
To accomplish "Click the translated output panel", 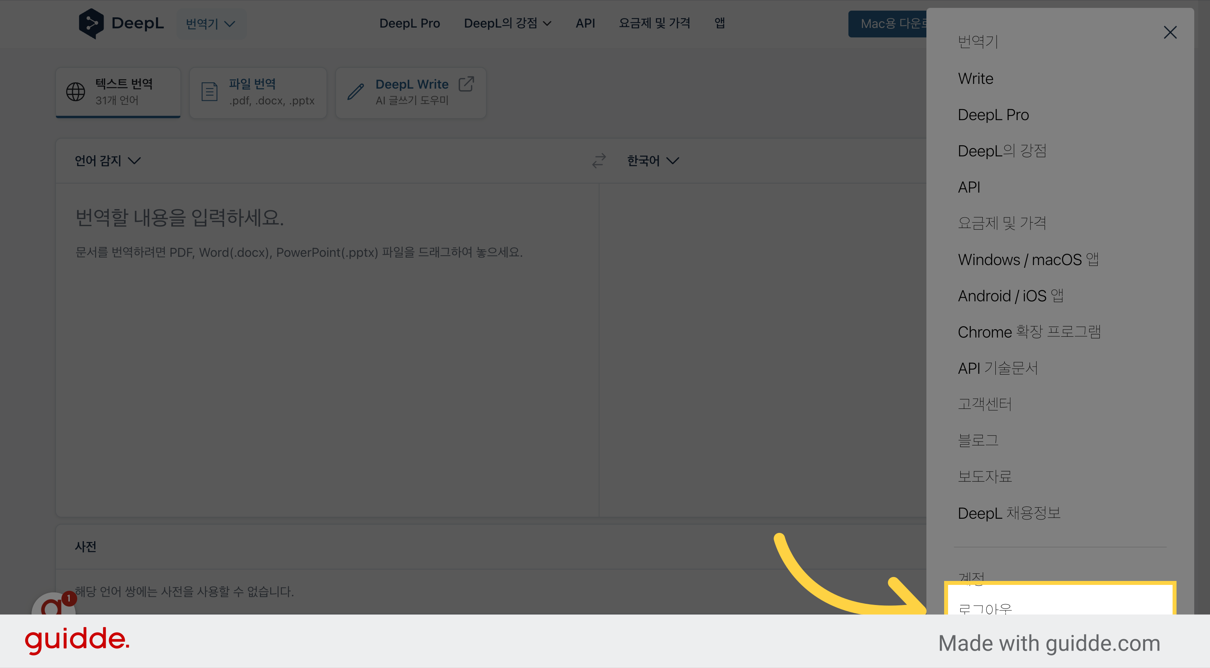I will (x=763, y=350).
